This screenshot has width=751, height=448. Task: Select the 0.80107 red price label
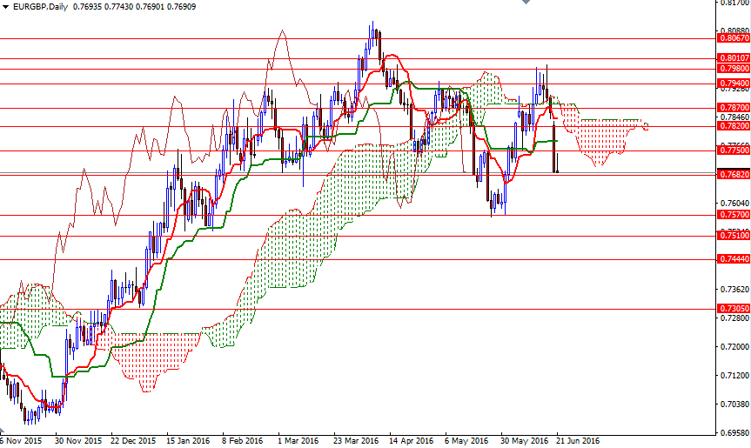(x=734, y=58)
